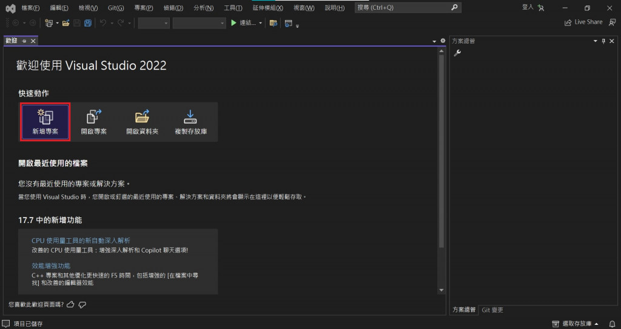Image resolution: width=621 pixels, height=329 pixels.
Task: Click the gear icon above the welcome scrollbar
Action: (x=443, y=41)
